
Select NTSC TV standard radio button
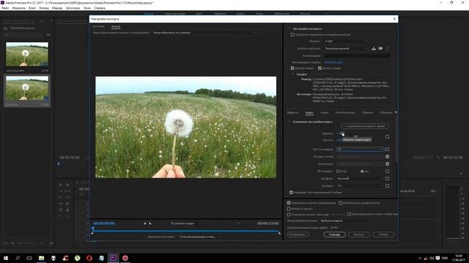338,171
